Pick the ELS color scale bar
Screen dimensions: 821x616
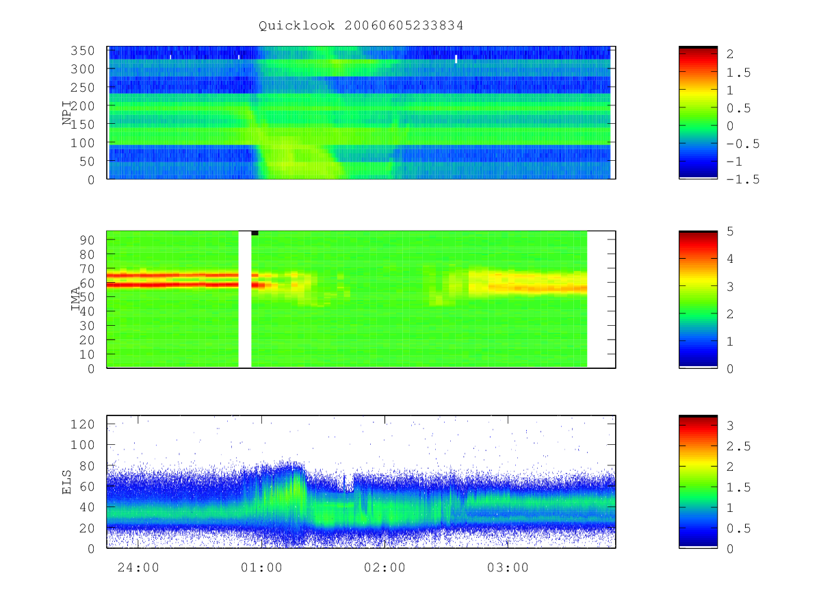point(698,481)
